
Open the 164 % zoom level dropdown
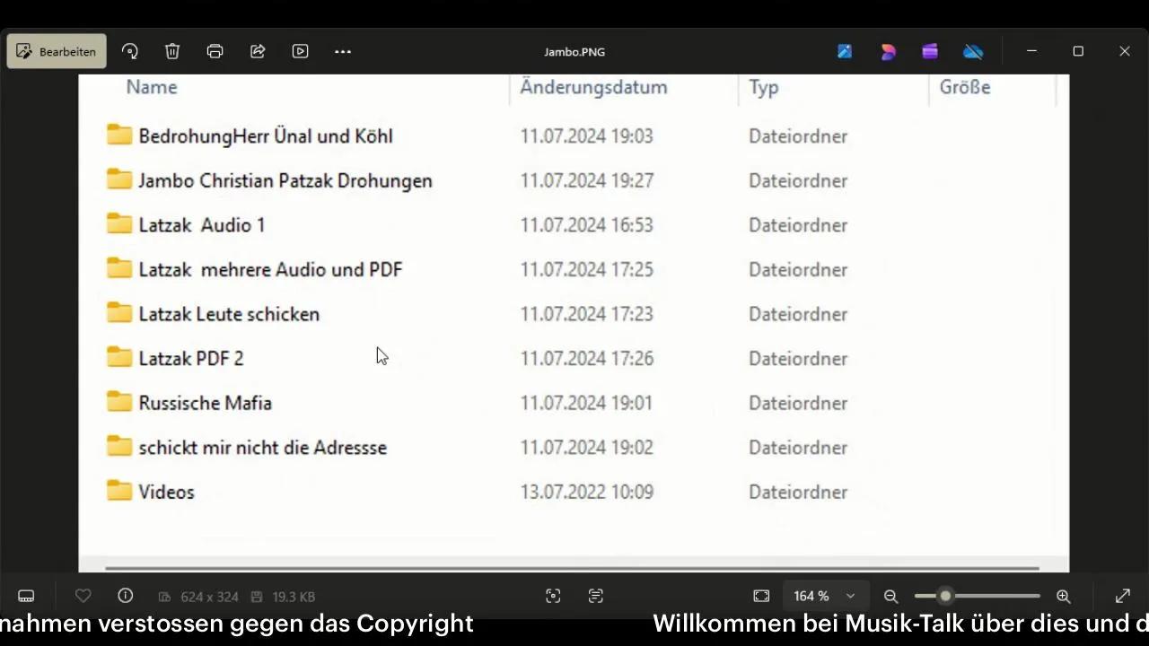coord(824,596)
